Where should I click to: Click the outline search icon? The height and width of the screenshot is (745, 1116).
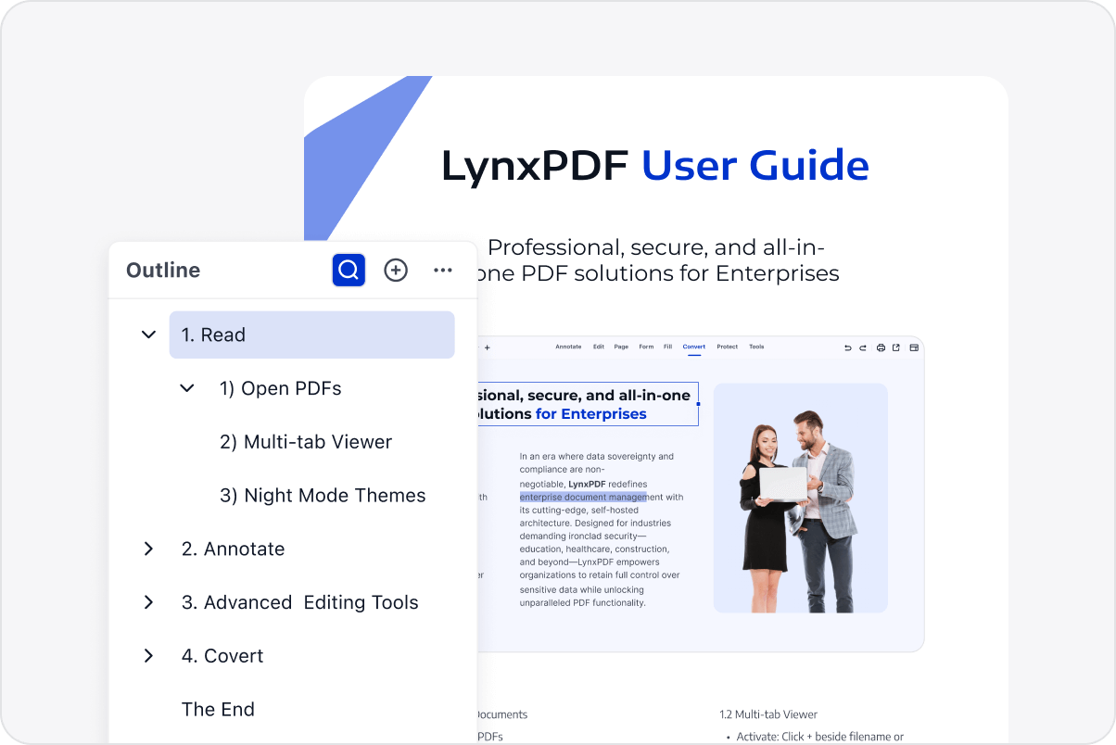tap(349, 270)
